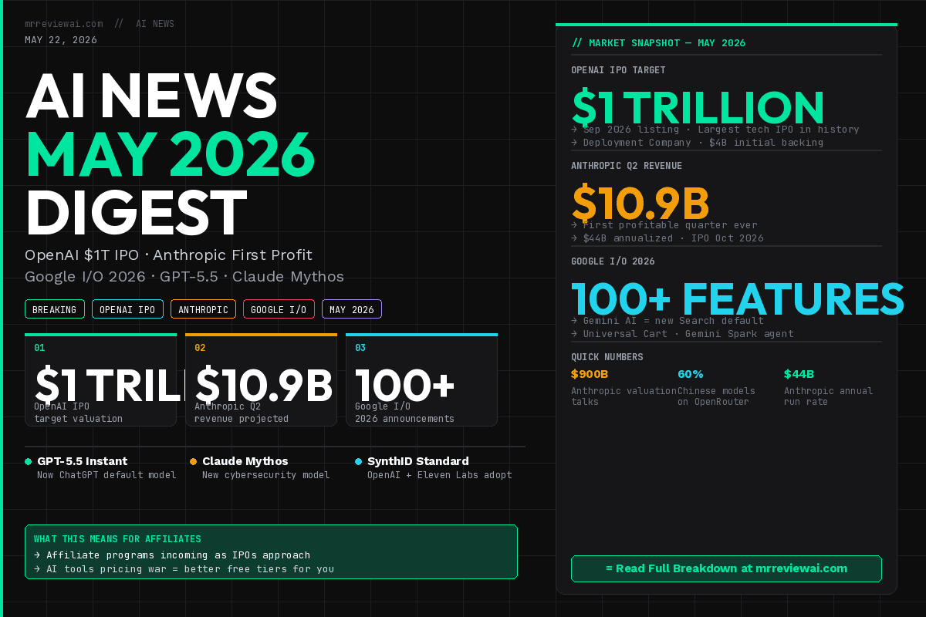Click 'Anthropic valuation talks' caption
This screenshot has width=926, height=617.
[x=624, y=396]
